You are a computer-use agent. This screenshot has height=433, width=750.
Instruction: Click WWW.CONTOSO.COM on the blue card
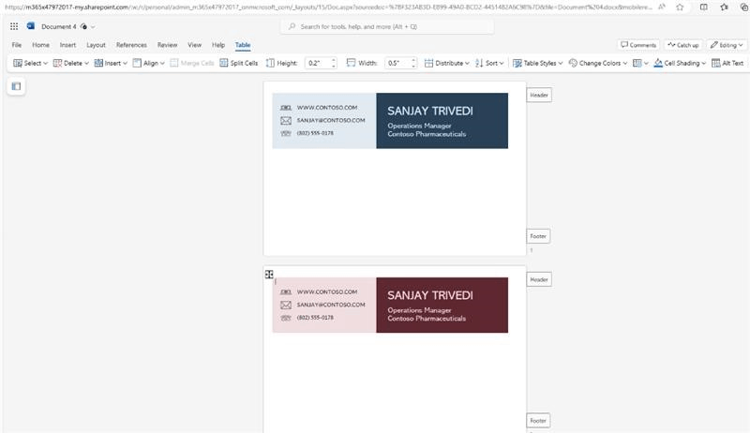point(327,108)
